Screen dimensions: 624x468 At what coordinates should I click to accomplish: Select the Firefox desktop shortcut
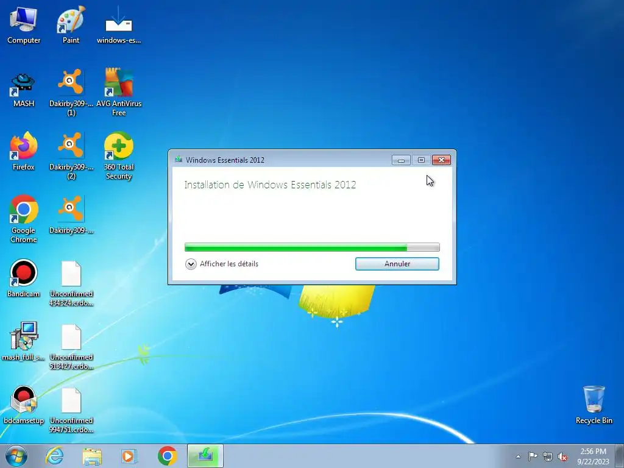(24, 152)
